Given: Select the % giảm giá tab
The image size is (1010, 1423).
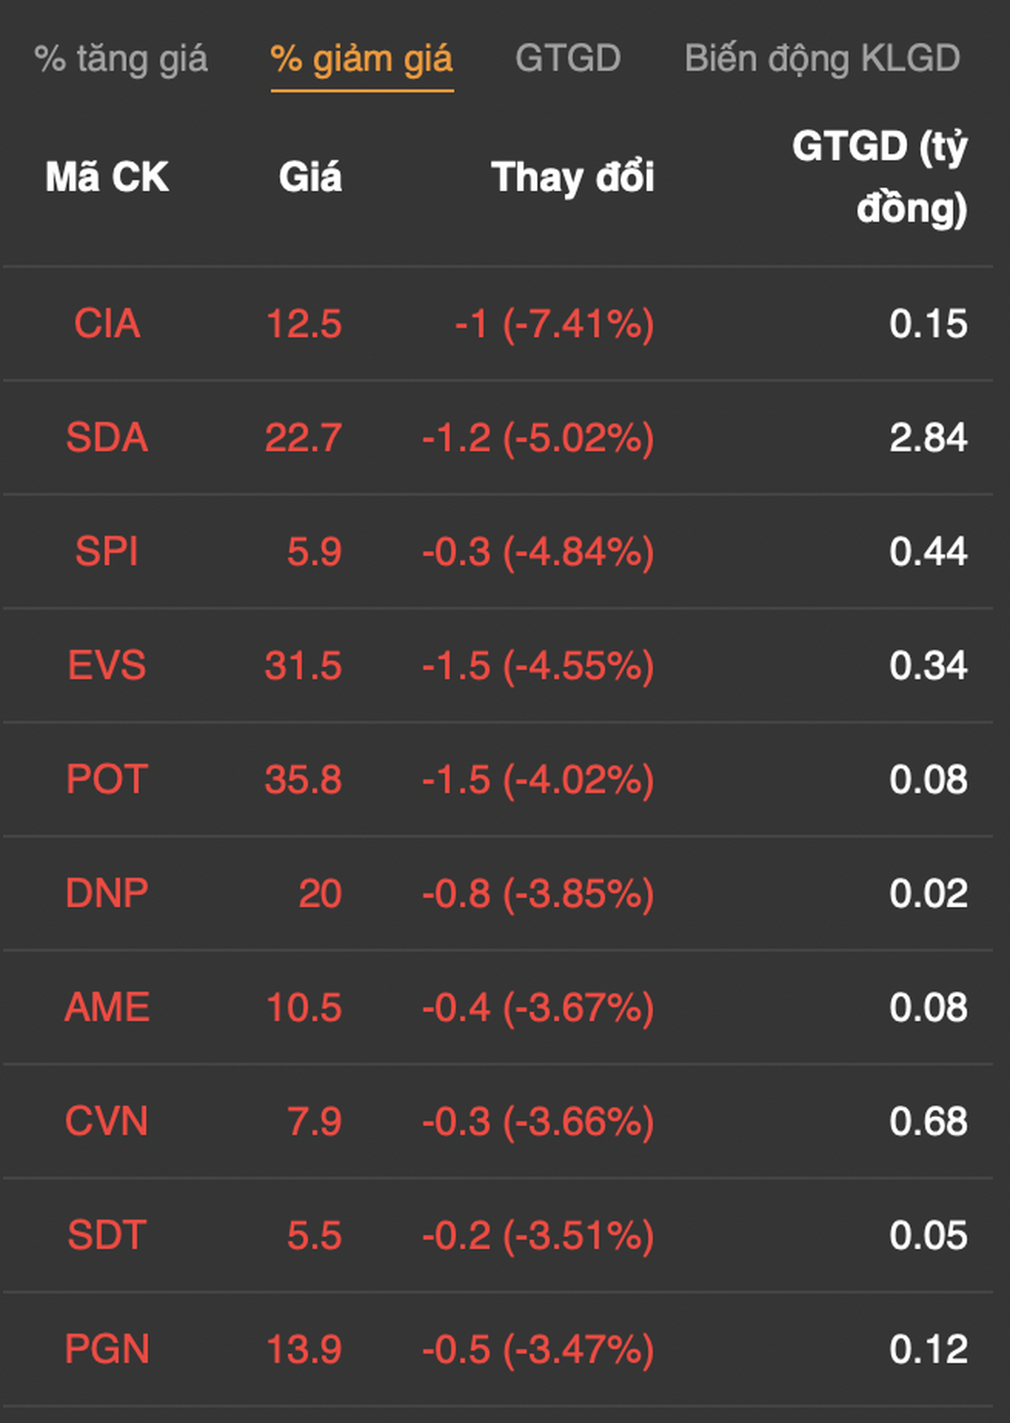Looking at the screenshot, I should [x=361, y=59].
